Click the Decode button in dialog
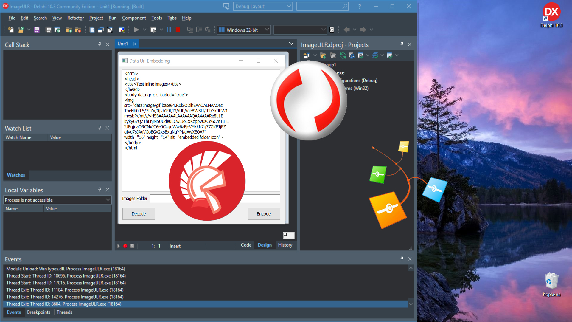 pyautogui.click(x=139, y=213)
